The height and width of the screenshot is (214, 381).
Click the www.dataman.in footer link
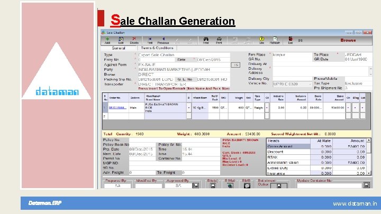[x=355, y=203]
